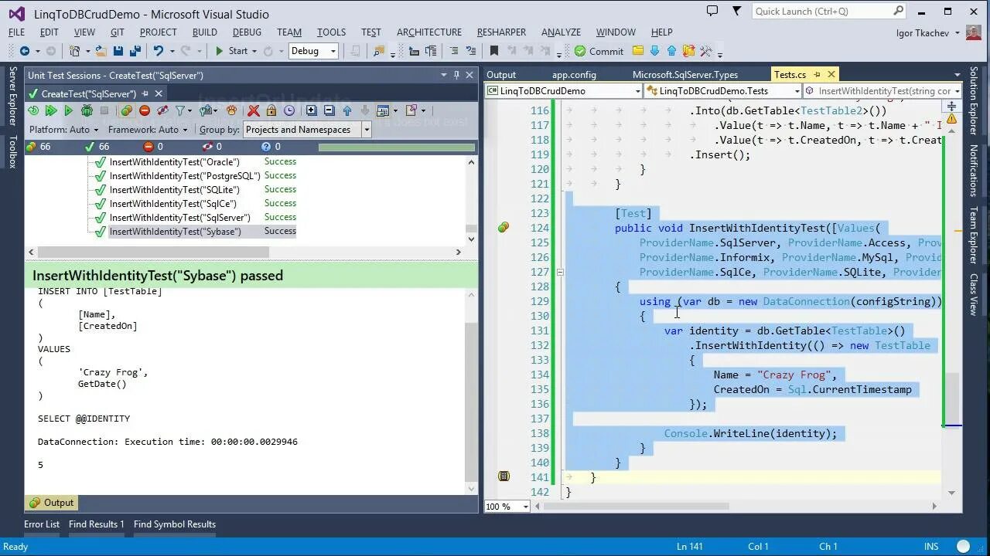
Task: Open the Framework: Auto dropdown
Action: 148,130
